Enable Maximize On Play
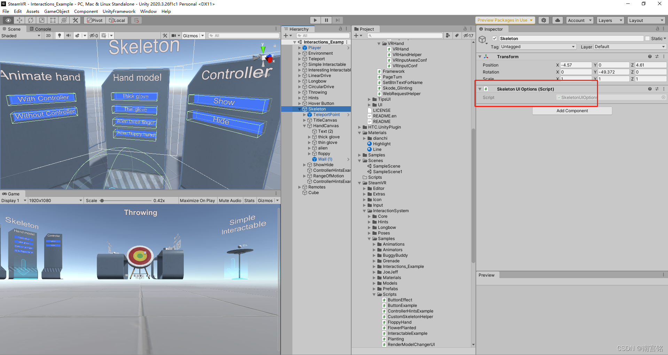This screenshot has width=668, height=355. 197,201
